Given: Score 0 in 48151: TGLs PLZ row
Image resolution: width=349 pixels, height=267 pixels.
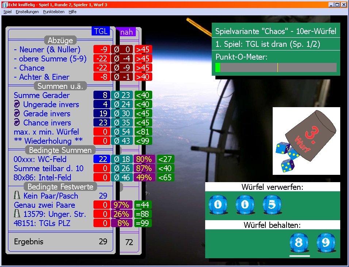Looking at the screenshot, I should tap(102, 223).
